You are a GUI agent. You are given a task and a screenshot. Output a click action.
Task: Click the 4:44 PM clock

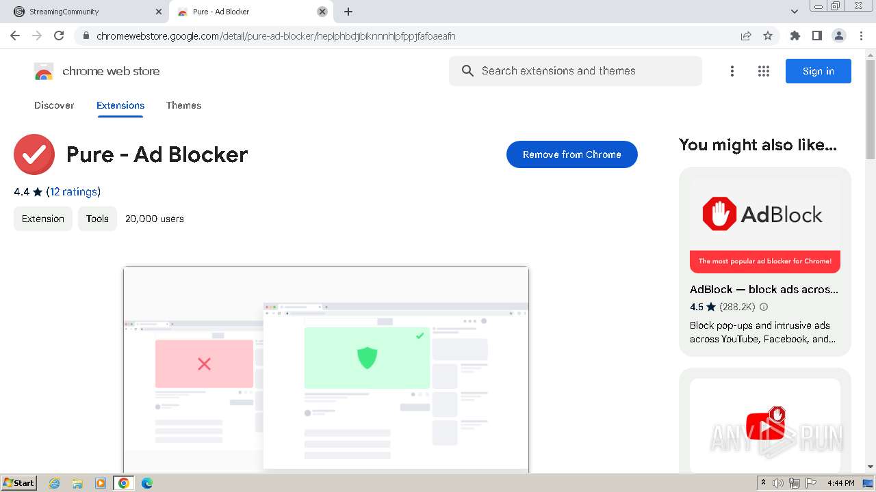(x=840, y=483)
